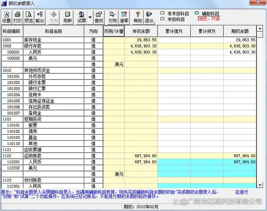Open 帮助 (Help) from the toolbar

[138, 17]
